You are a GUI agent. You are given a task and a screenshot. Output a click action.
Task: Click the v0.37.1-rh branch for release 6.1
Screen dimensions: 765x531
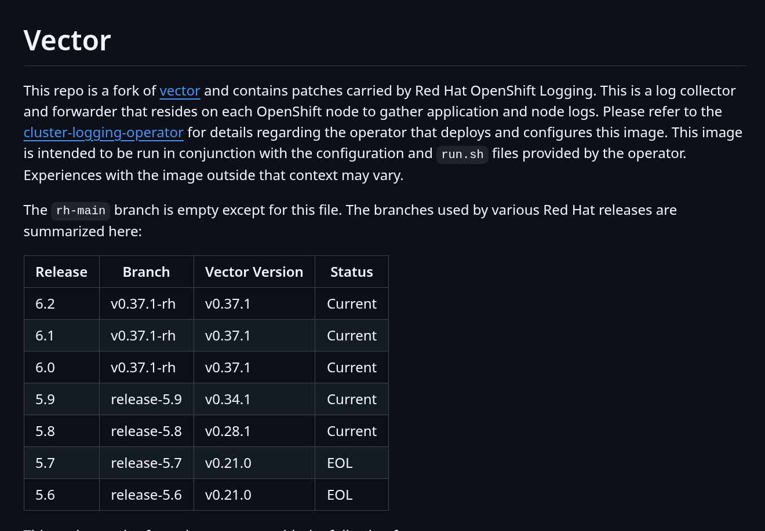point(143,336)
